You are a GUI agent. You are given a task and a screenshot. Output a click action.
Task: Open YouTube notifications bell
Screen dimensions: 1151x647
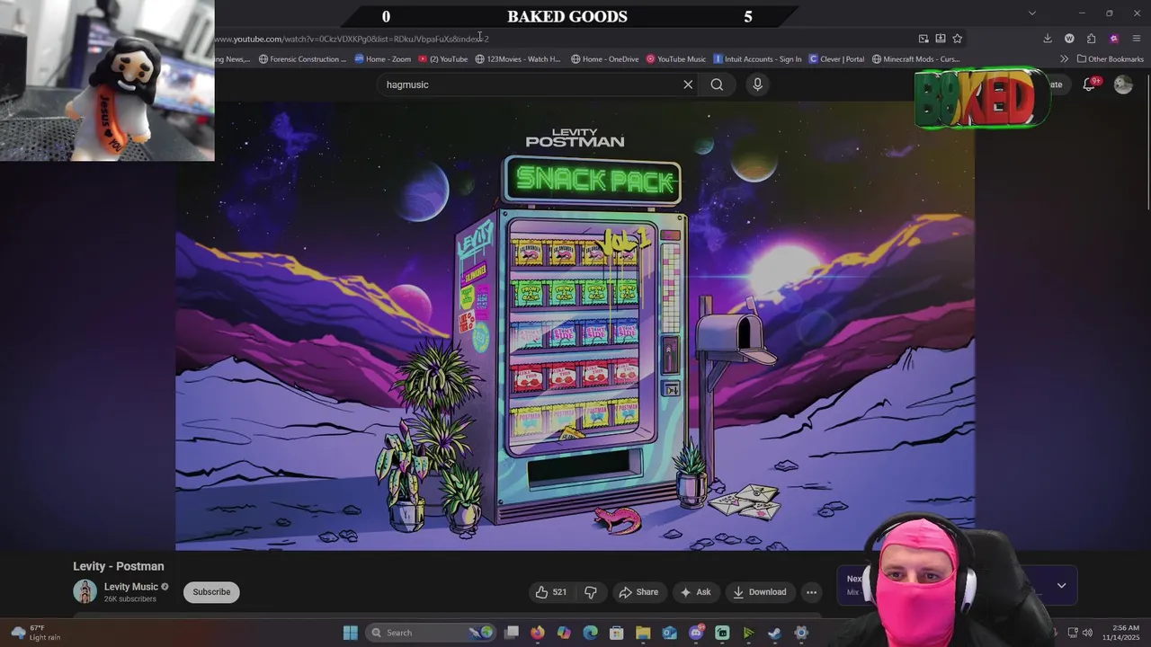[x=1089, y=84]
